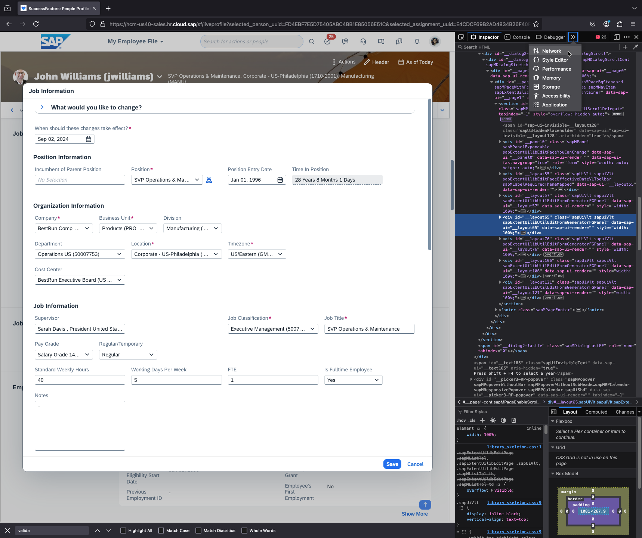642x538 pixels.
Task: Click the eyedropper color picker icon
Action: point(635,47)
